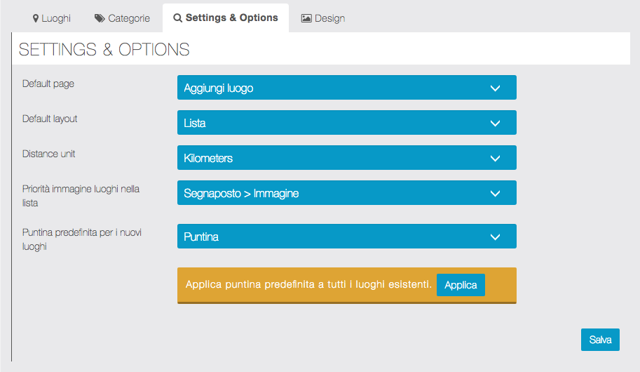The height and width of the screenshot is (372, 640).
Task: Click the chevron arrow on Kilometers dropdown
Action: point(495,158)
